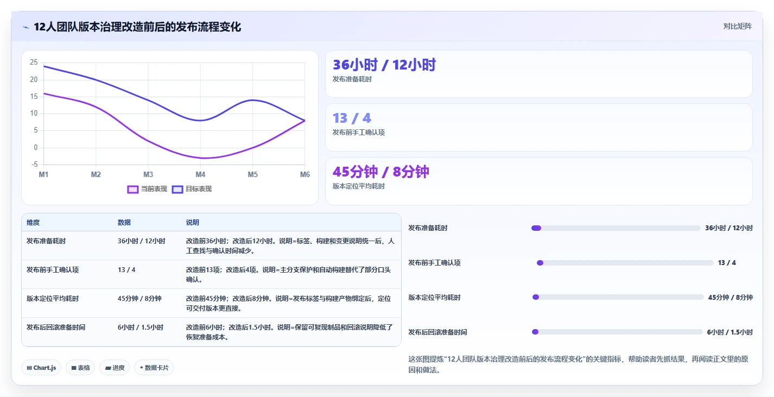The height and width of the screenshot is (397, 774).
Task: Click the 数据卡片 chip
Action: click(x=154, y=368)
